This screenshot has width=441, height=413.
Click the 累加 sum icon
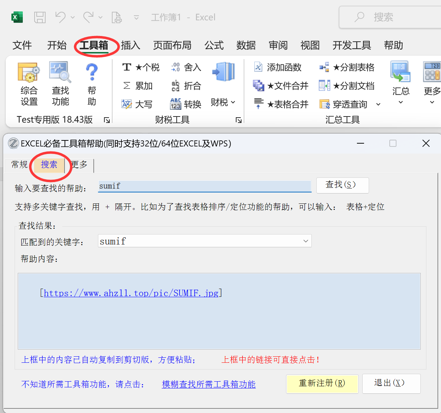point(138,86)
